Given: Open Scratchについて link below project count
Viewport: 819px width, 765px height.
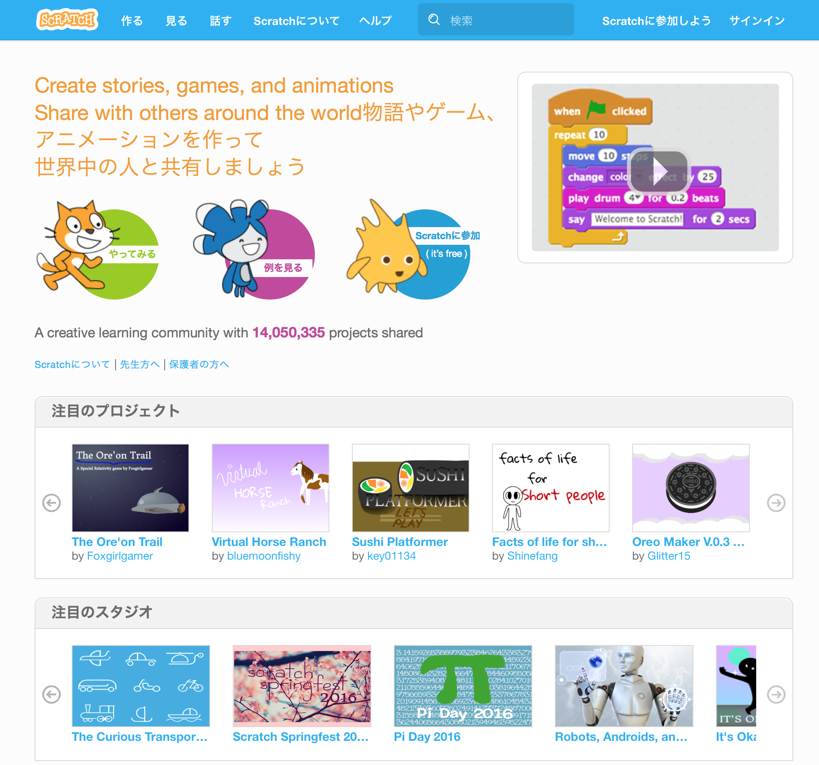Looking at the screenshot, I should coord(72,364).
